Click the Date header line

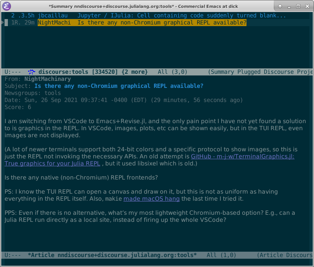click(x=123, y=100)
